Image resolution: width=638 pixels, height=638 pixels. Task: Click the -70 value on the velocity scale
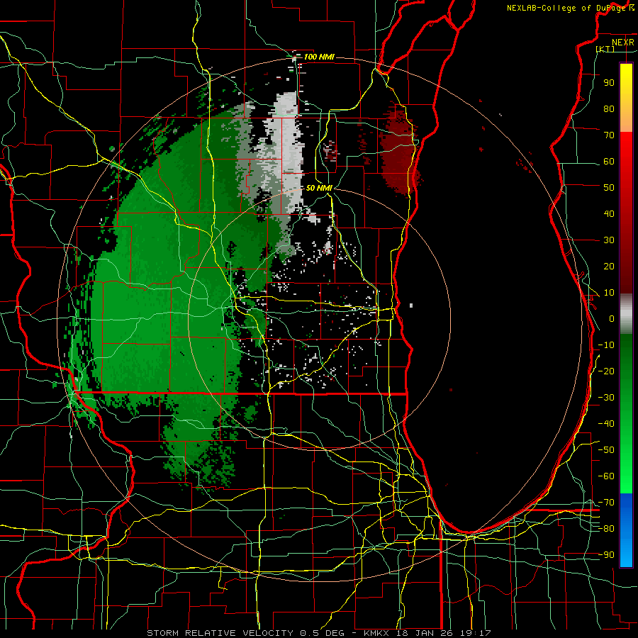(x=606, y=503)
